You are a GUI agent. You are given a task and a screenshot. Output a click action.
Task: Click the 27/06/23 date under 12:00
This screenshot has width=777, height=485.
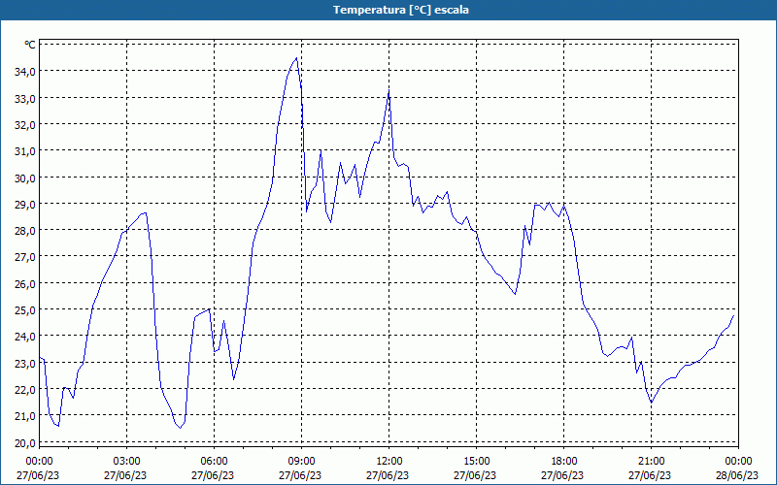click(x=388, y=475)
